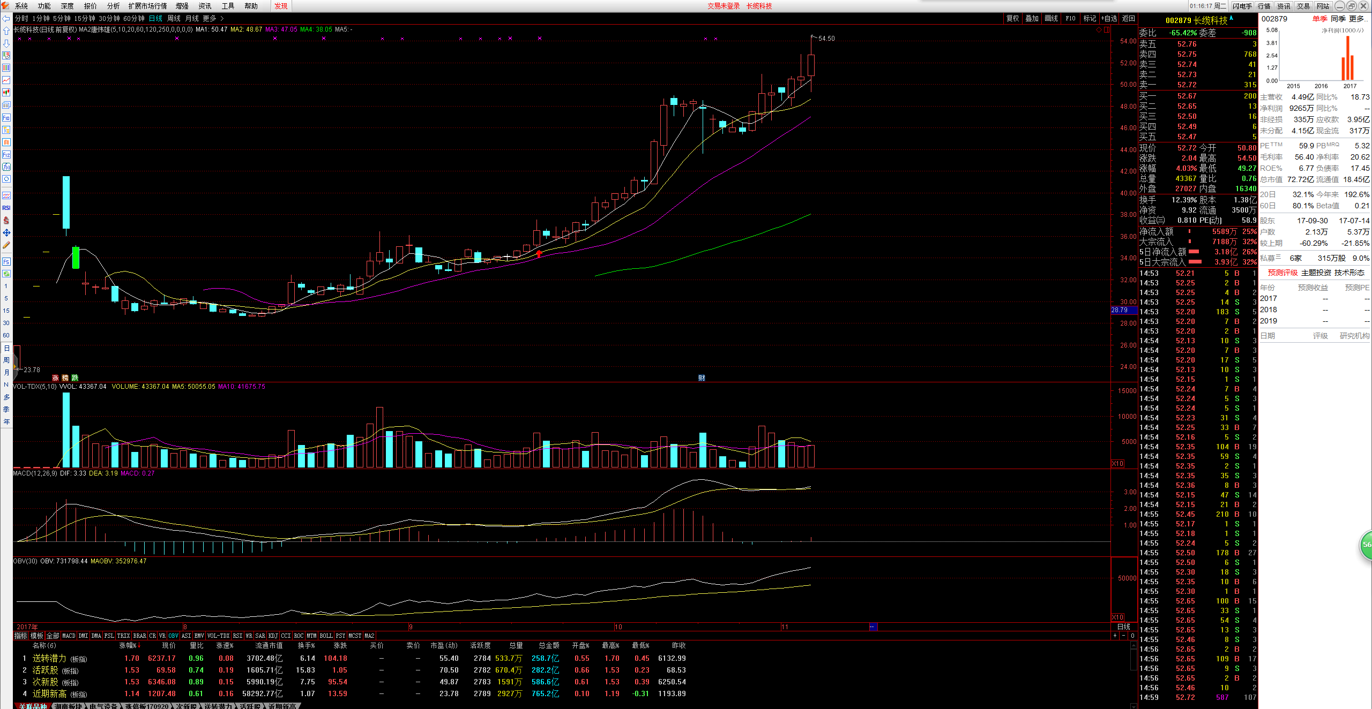Open the candlestick chart icon in sidebar
Screen dimensions: 1372x709
(6, 92)
